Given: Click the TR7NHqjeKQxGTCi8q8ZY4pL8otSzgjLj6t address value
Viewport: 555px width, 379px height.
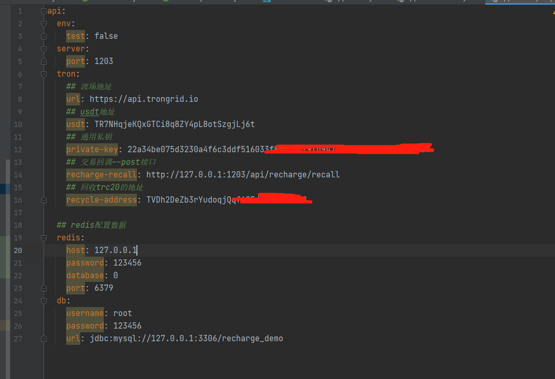Looking at the screenshot, I should point(175,124).
